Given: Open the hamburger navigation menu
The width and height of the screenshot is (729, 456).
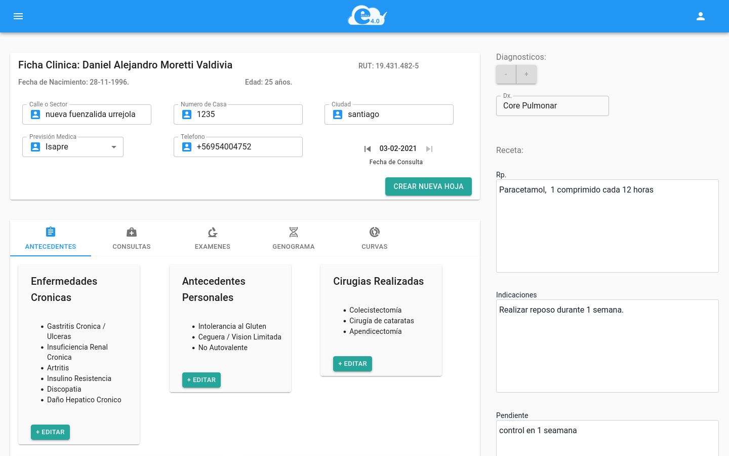Looking at the screenshot, I should [18, 16].
